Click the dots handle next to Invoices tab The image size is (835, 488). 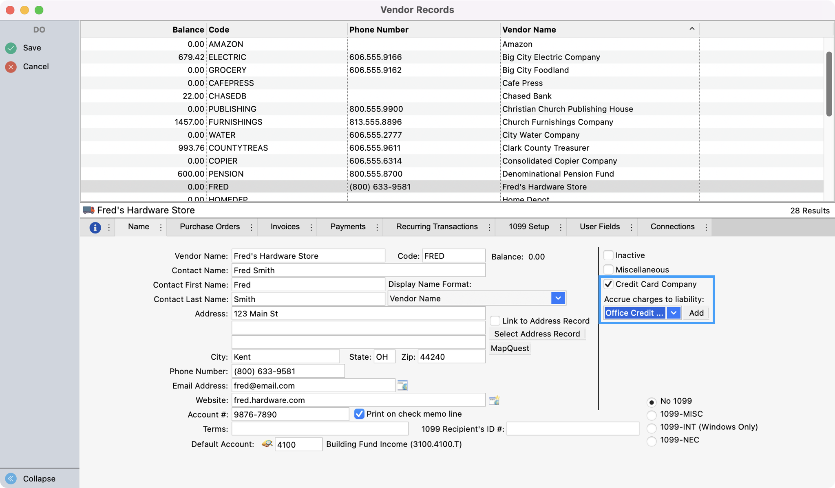(311, 227)
